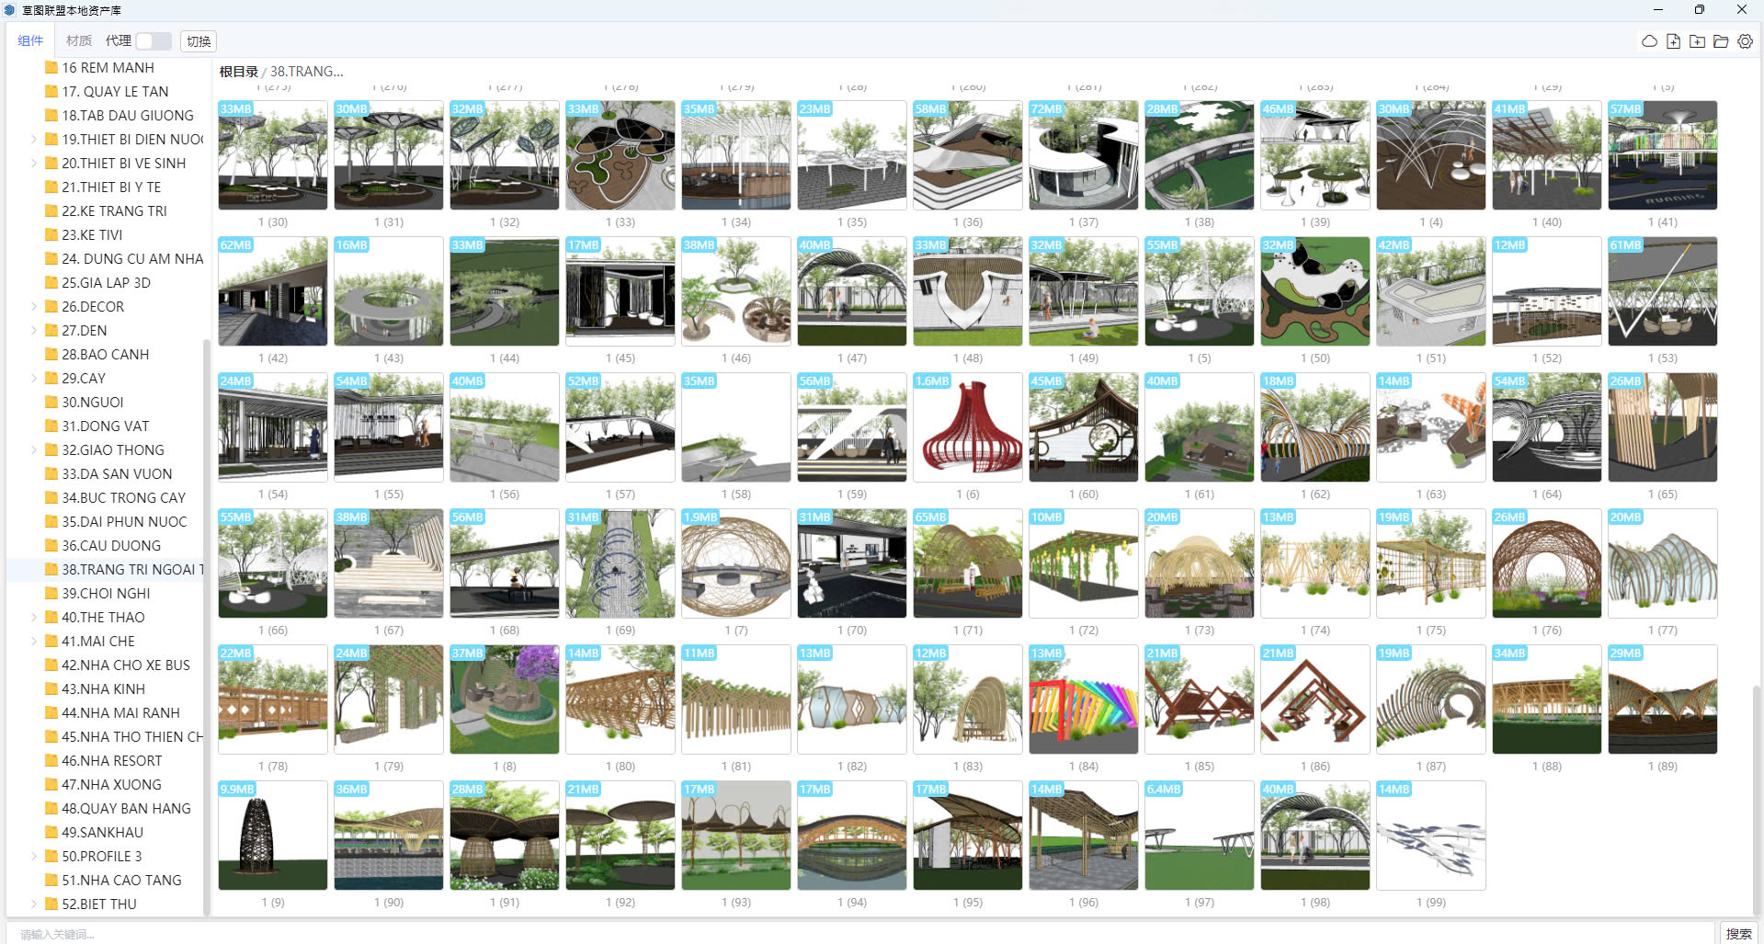Click the 搜索 search button
Screen dimensions: 1764x944
tap(1737, 933)
